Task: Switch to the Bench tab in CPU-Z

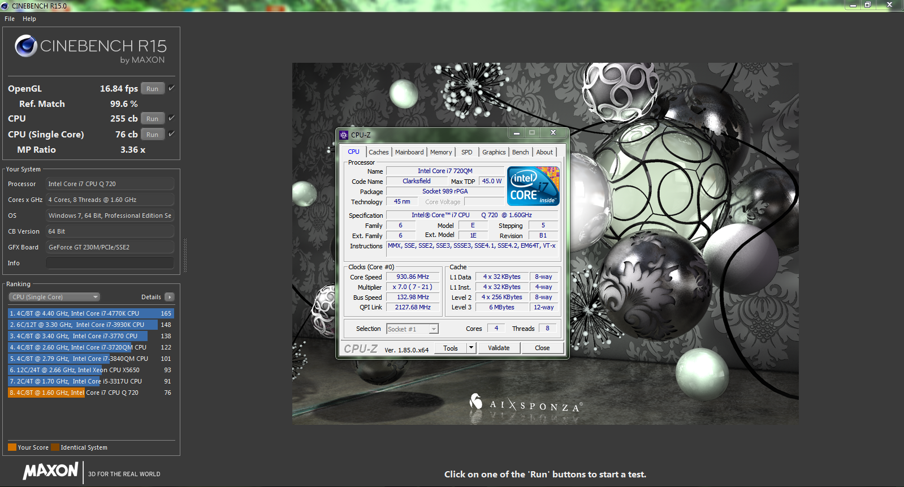Action: coord(521,152)
